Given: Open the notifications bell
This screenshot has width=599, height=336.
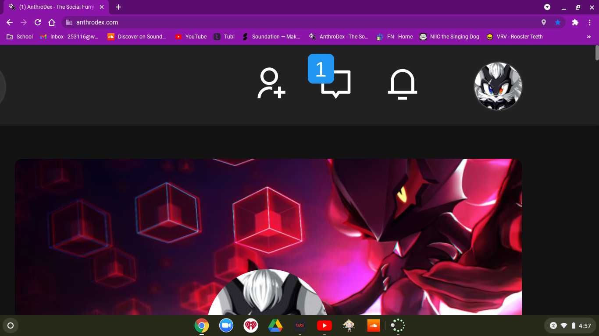Looking at the screenshot, I should (x=402, y=84).
